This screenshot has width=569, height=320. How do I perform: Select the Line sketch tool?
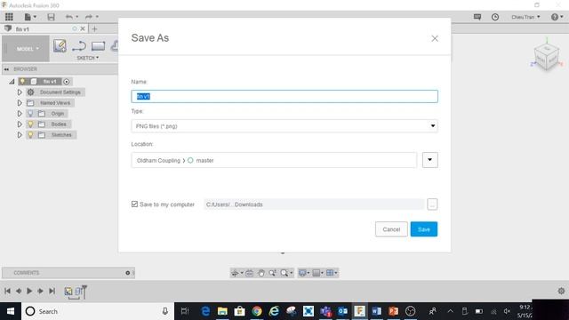pyautogui.click(x=79, y=46)
